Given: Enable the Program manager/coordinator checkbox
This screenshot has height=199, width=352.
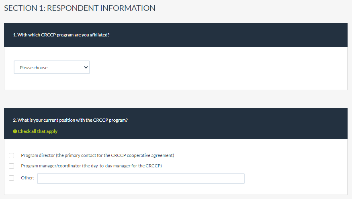Looking at the screenshot, I should [12, 166].
